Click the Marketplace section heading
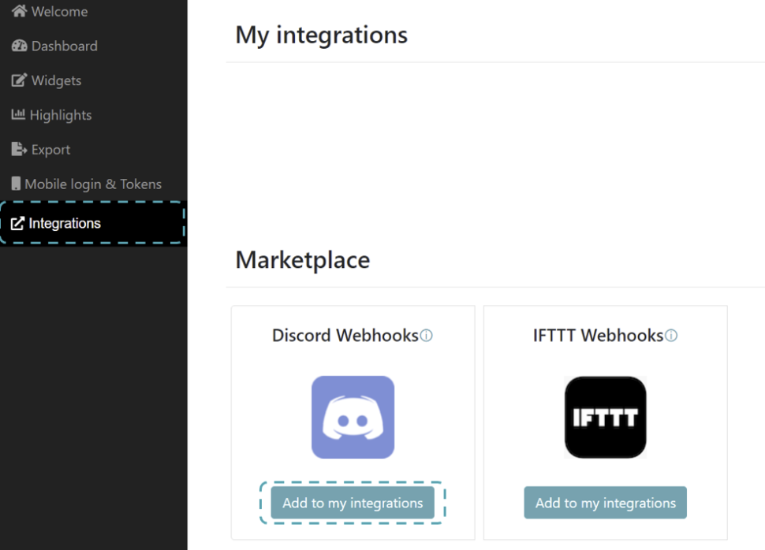 (303, 260)
